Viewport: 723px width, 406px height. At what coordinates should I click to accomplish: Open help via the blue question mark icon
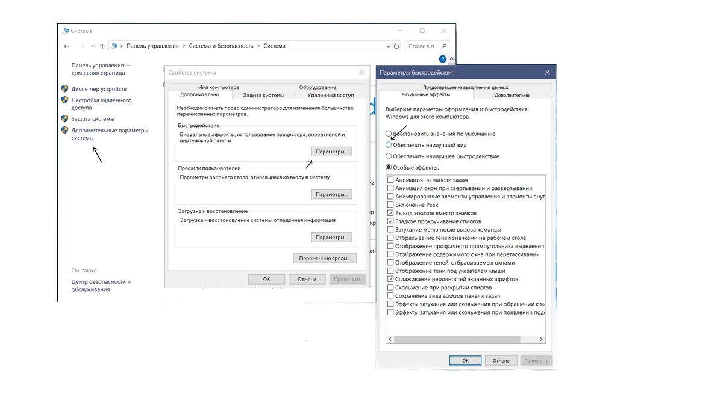click(443, 59)
